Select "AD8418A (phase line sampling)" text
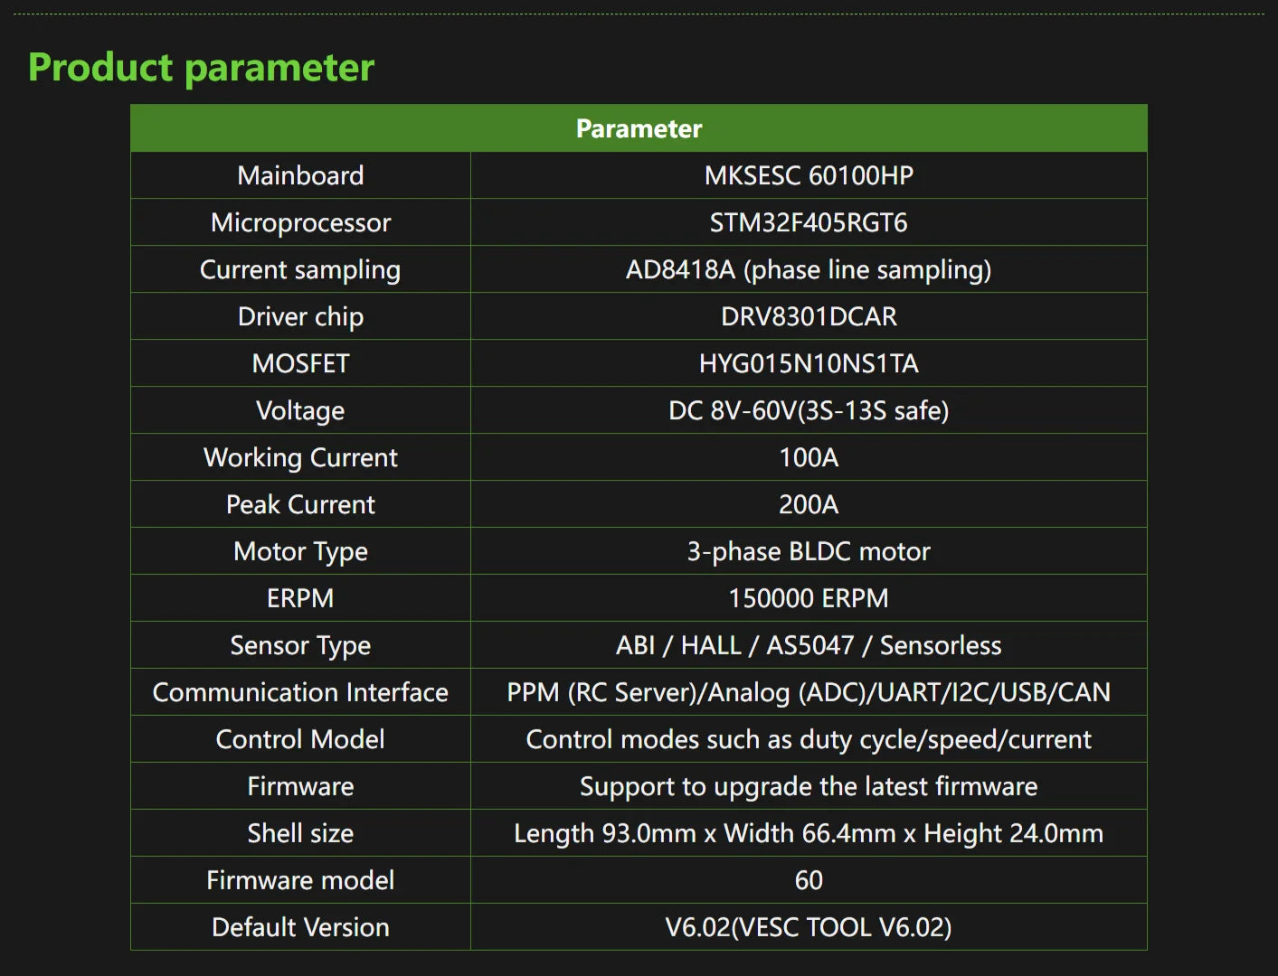This screenshot has height=976, width=1278. (809, 269)
